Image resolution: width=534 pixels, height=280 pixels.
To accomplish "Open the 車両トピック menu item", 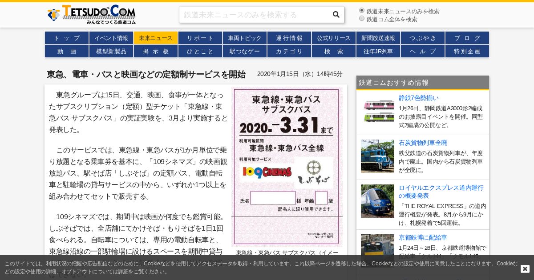I will 245,38.
